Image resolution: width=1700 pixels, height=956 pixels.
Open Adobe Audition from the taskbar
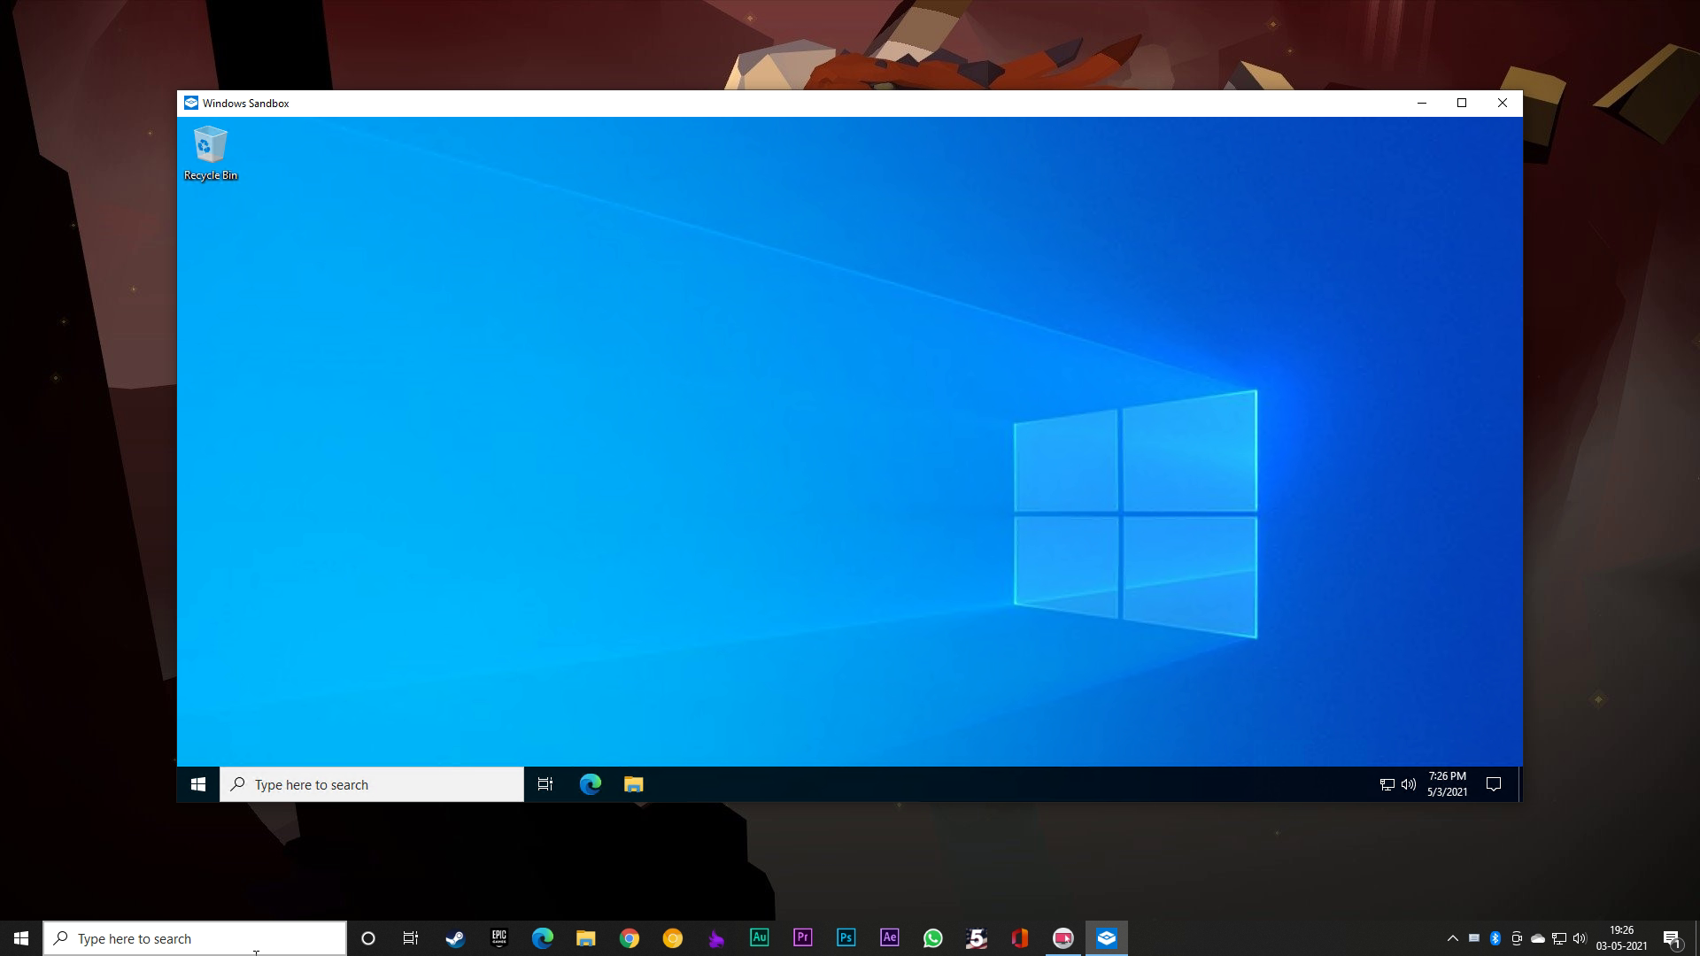(x=760, y=938)
